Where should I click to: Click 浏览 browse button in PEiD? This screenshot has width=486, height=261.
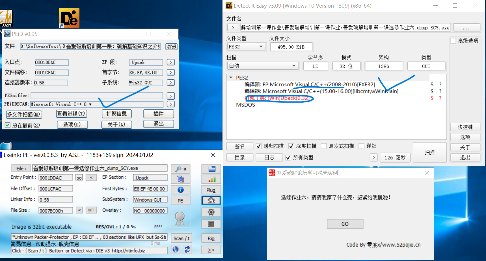pos(171,47)
